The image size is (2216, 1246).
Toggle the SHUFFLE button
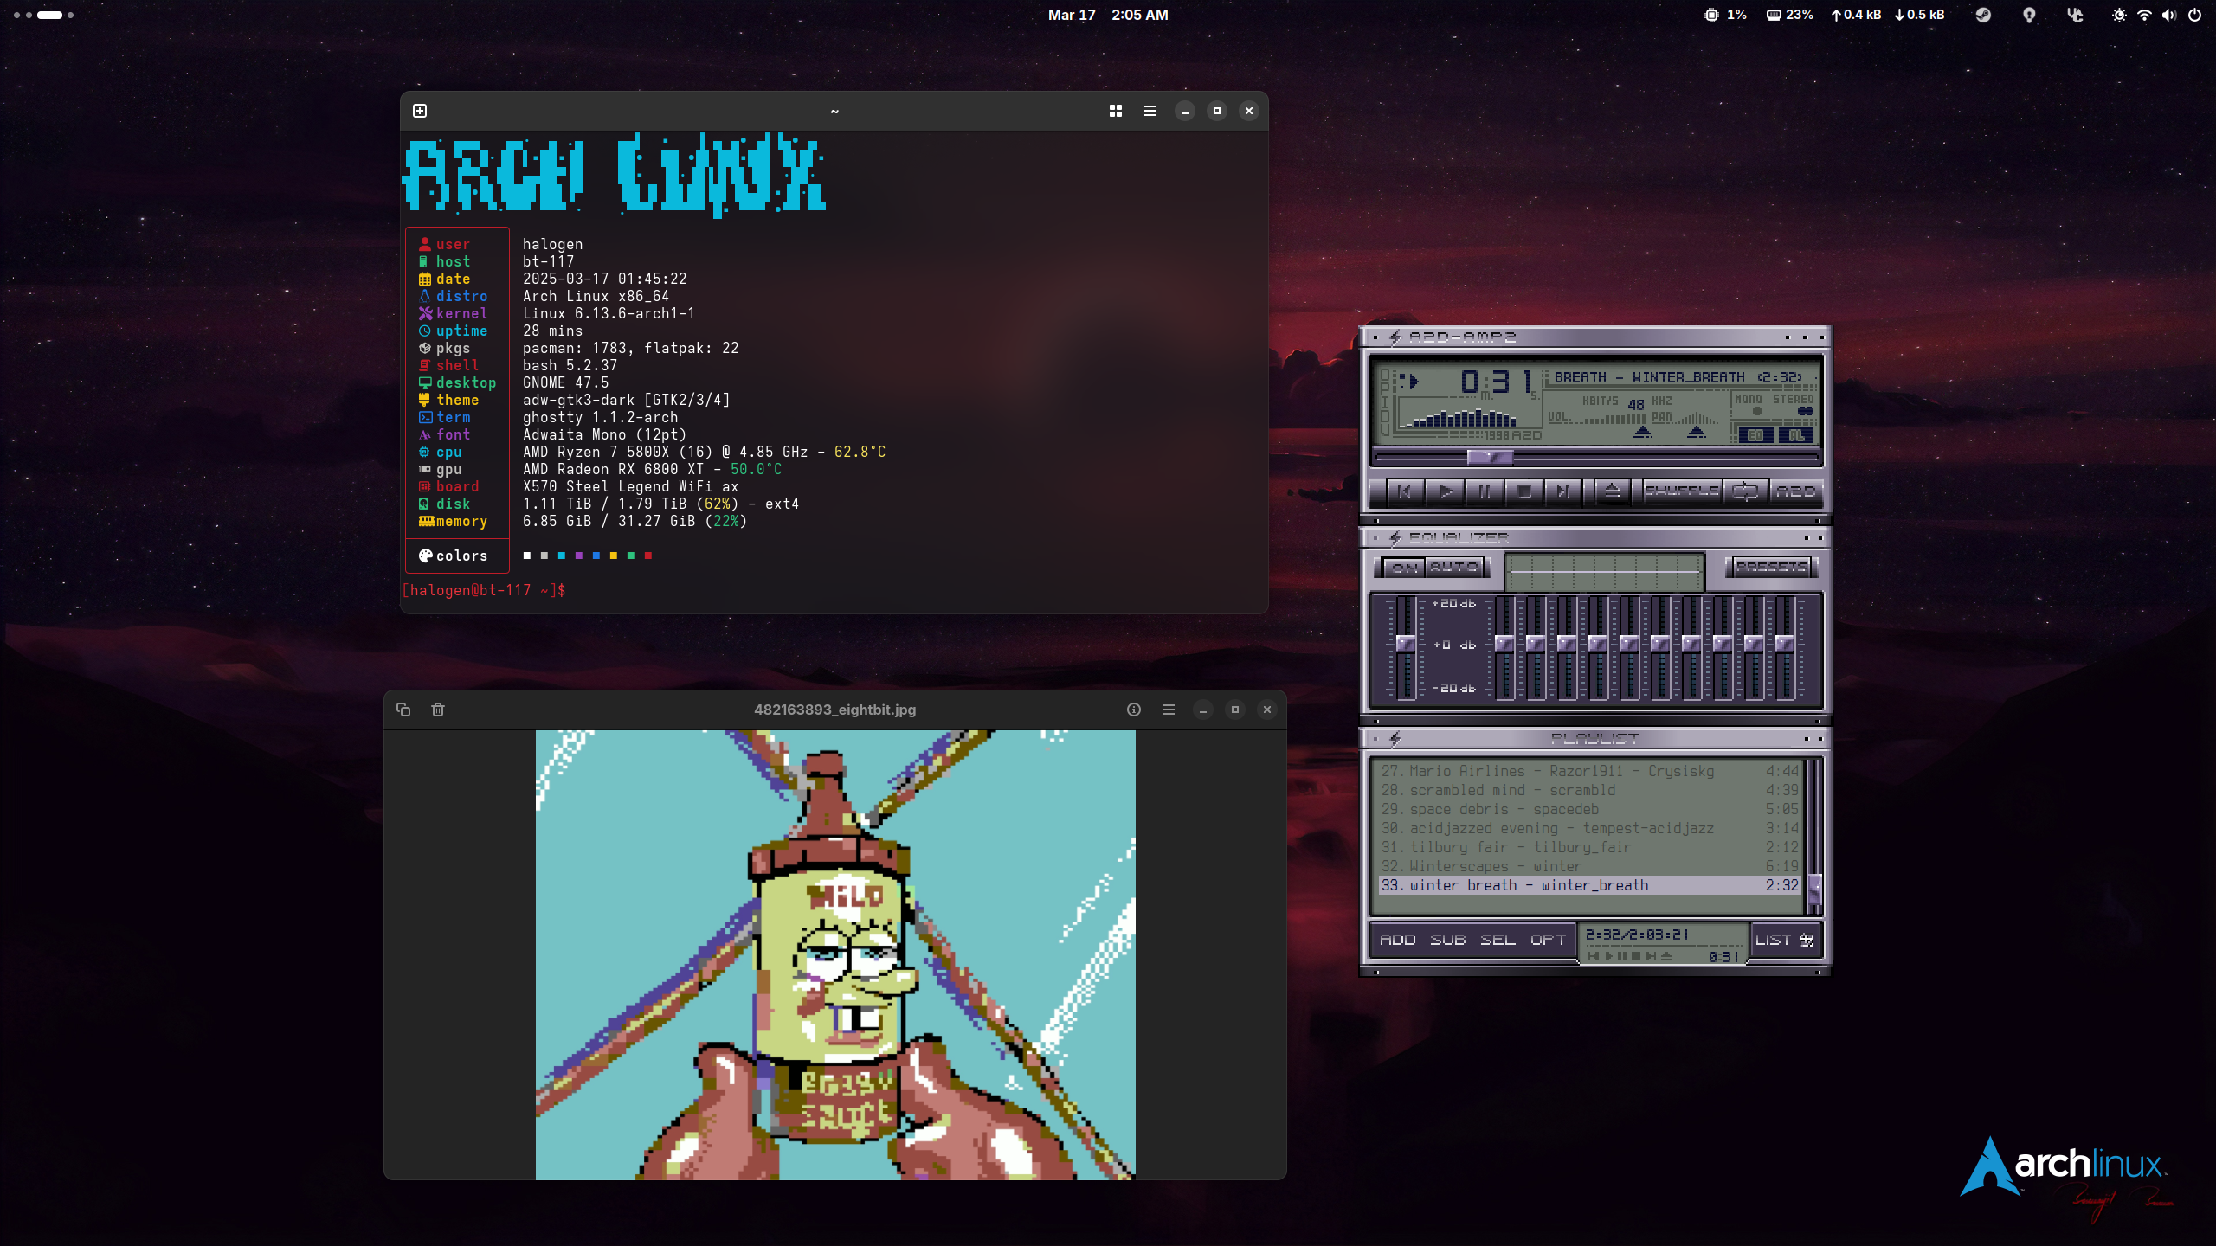(1680, 491)
